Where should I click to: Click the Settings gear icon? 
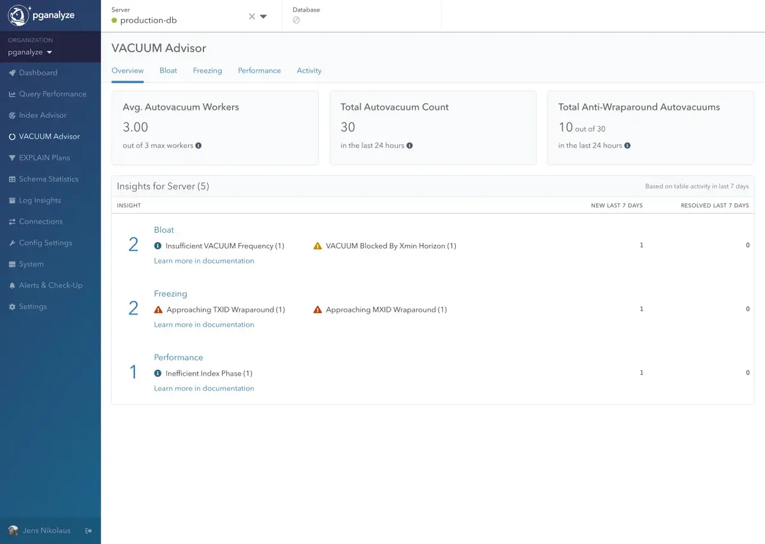[x=12, y=307]
